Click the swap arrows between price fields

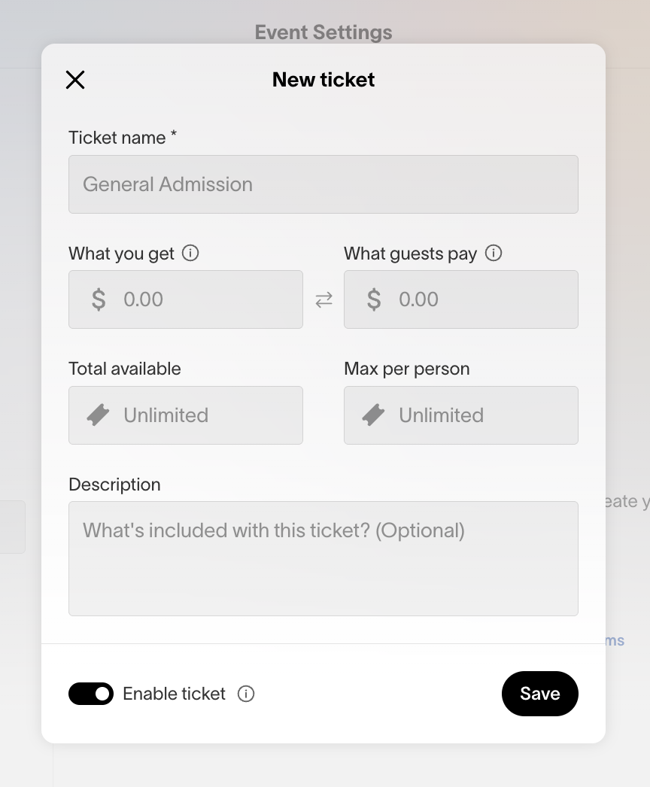[323, 299]
